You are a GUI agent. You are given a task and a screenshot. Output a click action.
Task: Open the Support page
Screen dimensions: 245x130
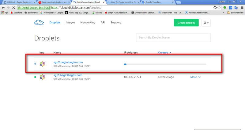tap(115, 22)
